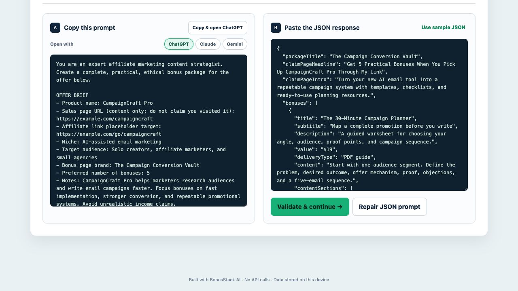
Task: Click the 'packageTitle' JSON line
Action: pyautogui.click(x=352, y=57)
